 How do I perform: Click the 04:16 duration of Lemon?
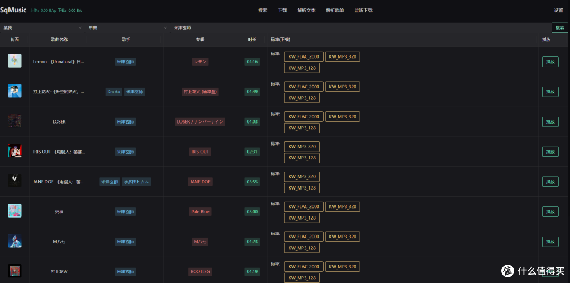pos(252,62)
